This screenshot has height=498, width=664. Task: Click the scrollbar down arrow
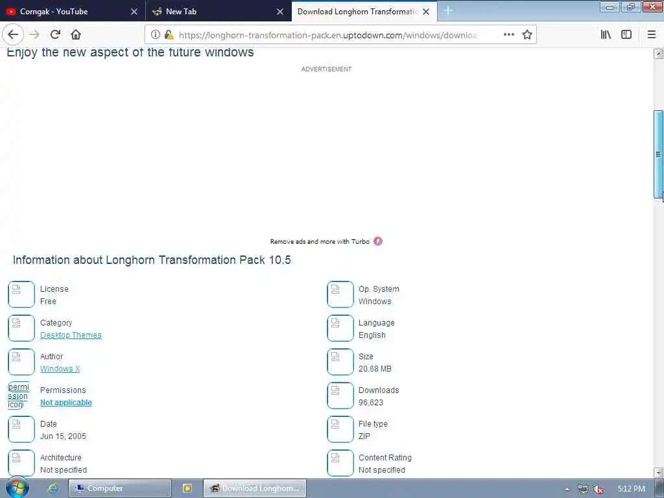(x=659, y=472)
